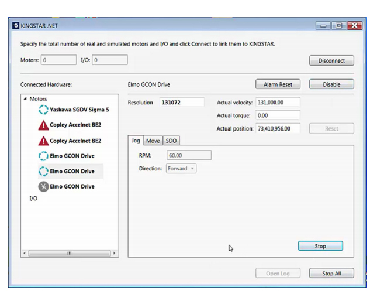Click the KINGSTAR app icon in title bar
Image resolution: width=377 pixels, height=304 pixels.
(x=16, y=26)
